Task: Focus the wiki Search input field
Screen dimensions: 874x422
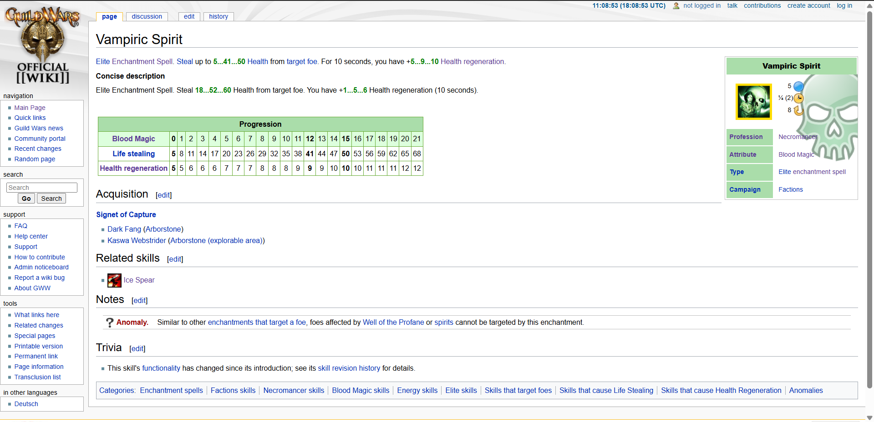Action: [x=42, y=188]
